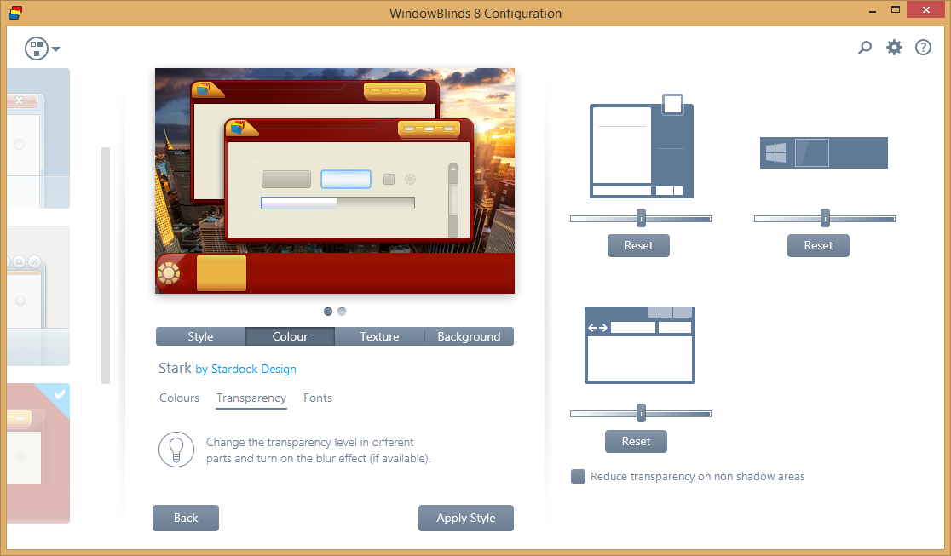Screen dimensions: 951x556
Task: Select the Transparency sub-tab
Action: pyautogui.click(x=251, y=398)
